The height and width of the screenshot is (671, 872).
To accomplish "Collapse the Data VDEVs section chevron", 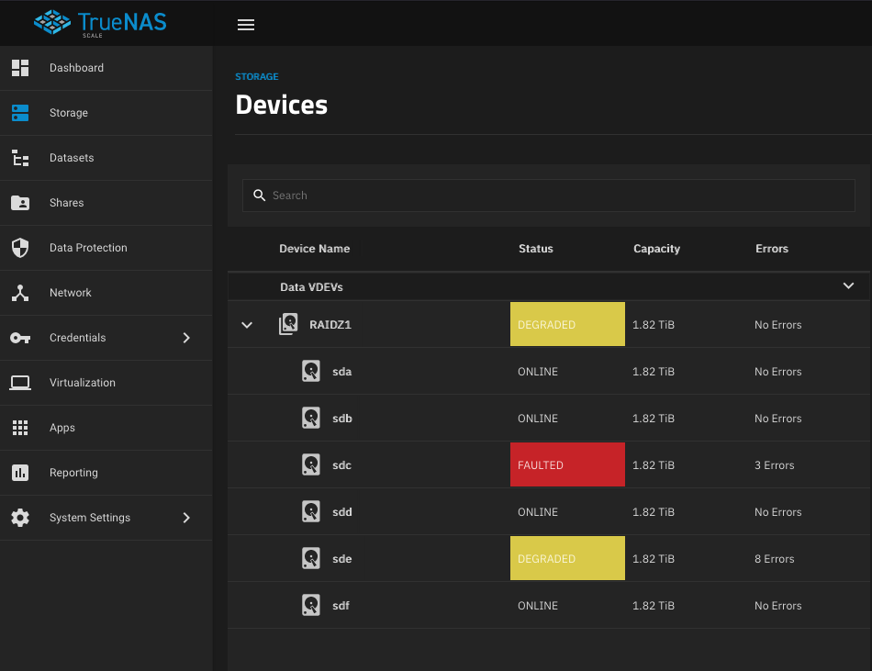I will (x=848, y=285).
